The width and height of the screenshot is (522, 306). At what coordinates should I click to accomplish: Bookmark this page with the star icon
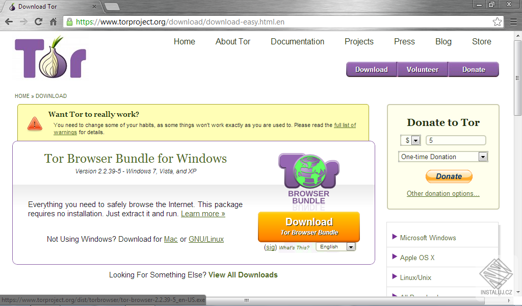tap(497, 22)
